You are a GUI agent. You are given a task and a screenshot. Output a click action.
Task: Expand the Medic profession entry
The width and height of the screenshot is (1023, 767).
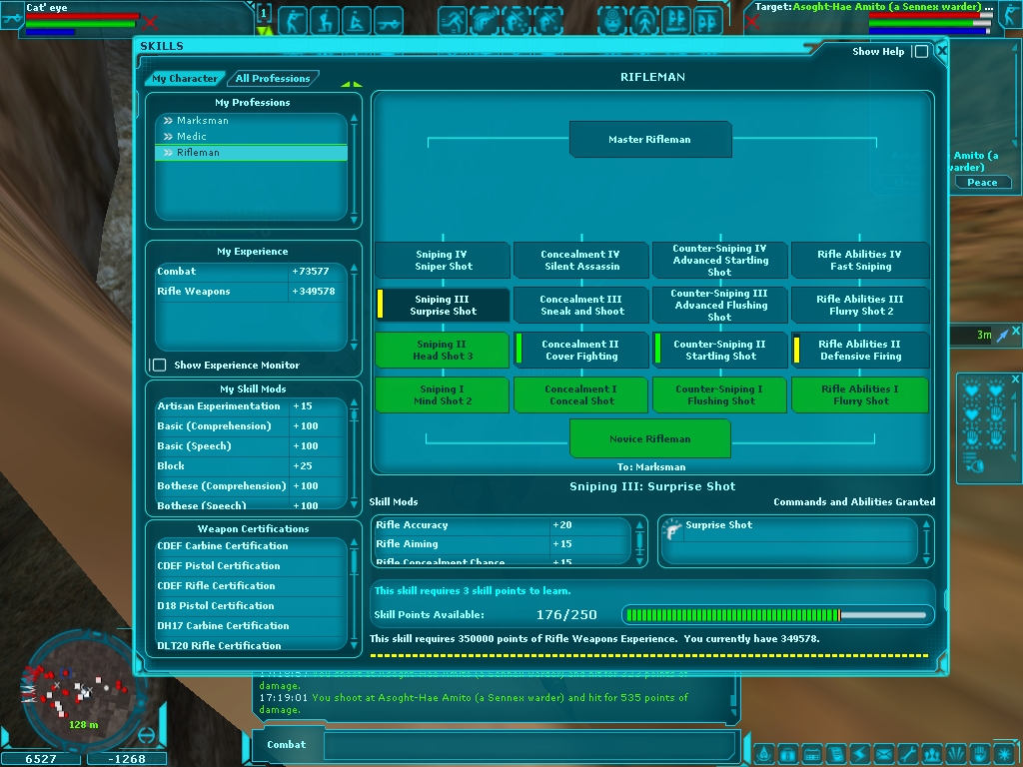[x=168, y=137]
